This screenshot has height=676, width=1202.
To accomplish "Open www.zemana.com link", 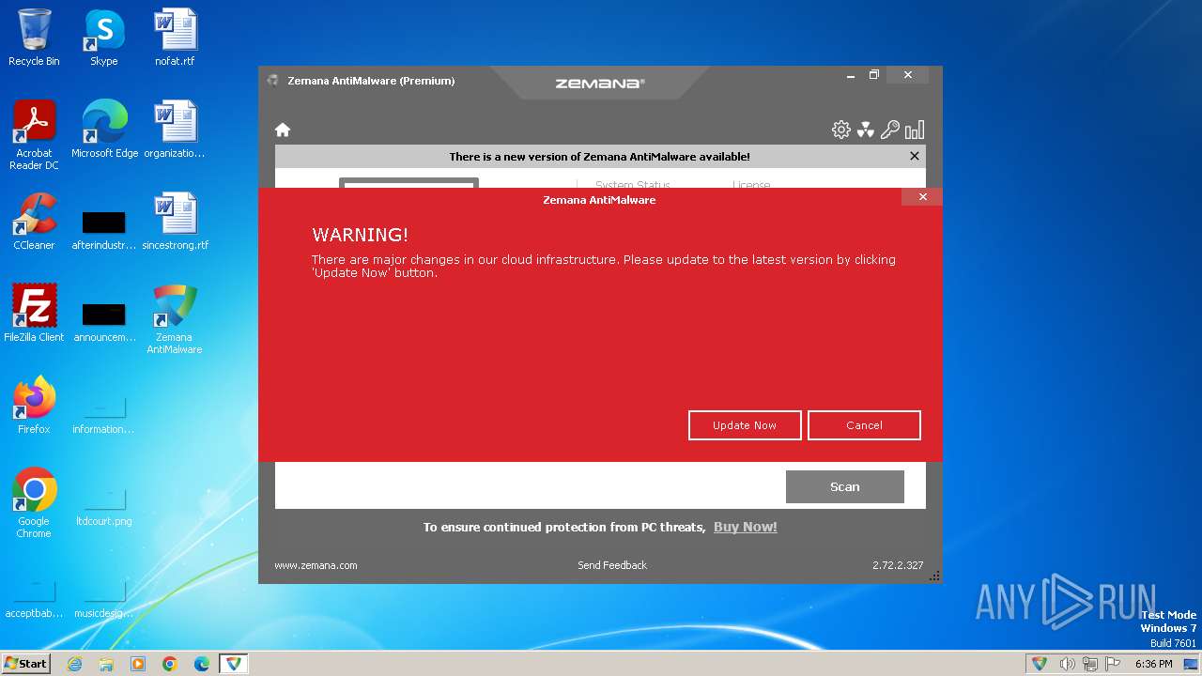I will click(x=316, y=565).
